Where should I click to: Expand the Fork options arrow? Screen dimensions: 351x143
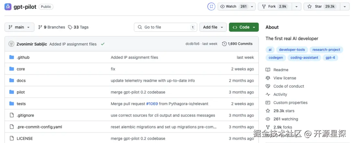click(296, 6)
